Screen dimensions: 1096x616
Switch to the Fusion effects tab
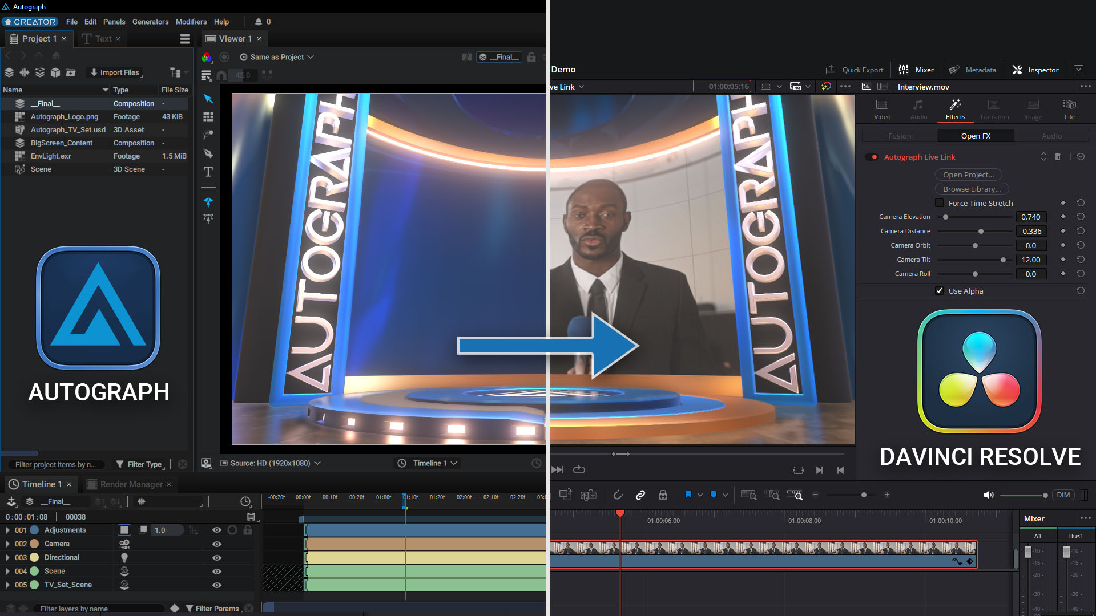[x=900, y=136]
